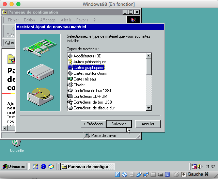The image size is (218, 179).
Task: Maximize the Panneau de configuration window
Action: pyautogui.click(x=131, y=12)
